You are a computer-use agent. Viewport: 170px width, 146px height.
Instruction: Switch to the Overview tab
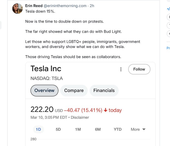tap(44, 90)
